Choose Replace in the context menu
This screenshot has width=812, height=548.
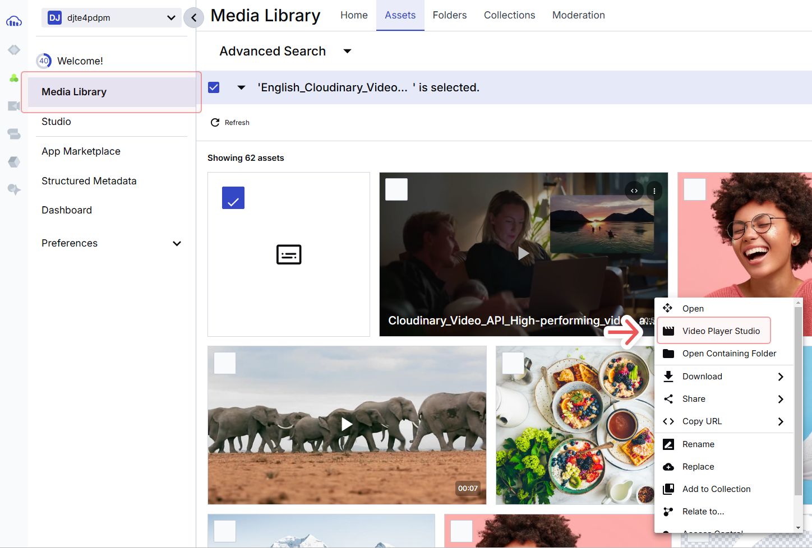(724, 467)
